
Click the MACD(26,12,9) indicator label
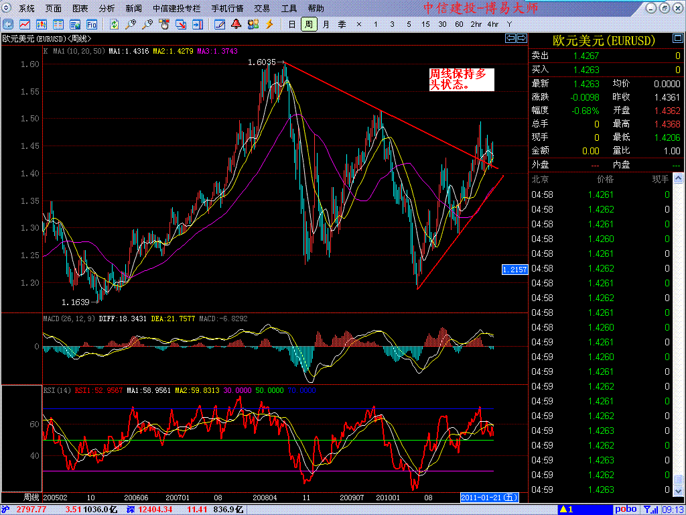pyautogui.click(x=69, y=319)
